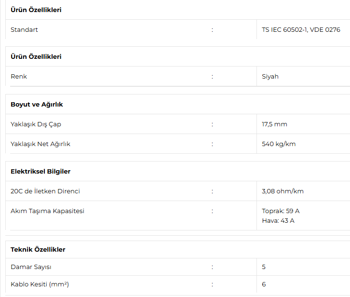Select the Damar Sayısı value 5
The height and width of the screenshot is (297, 350).
click(264, 267)
